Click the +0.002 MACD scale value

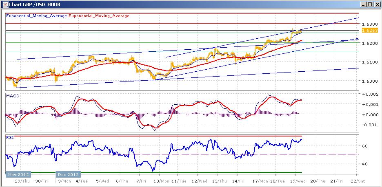[x=370, y=95]
